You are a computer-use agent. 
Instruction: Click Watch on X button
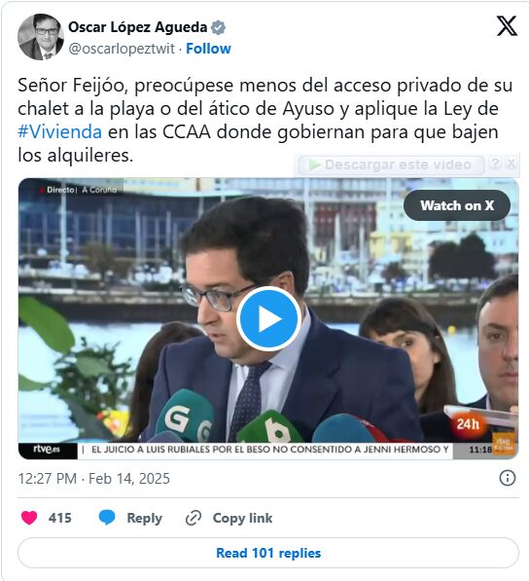click(x=457, y=205)
